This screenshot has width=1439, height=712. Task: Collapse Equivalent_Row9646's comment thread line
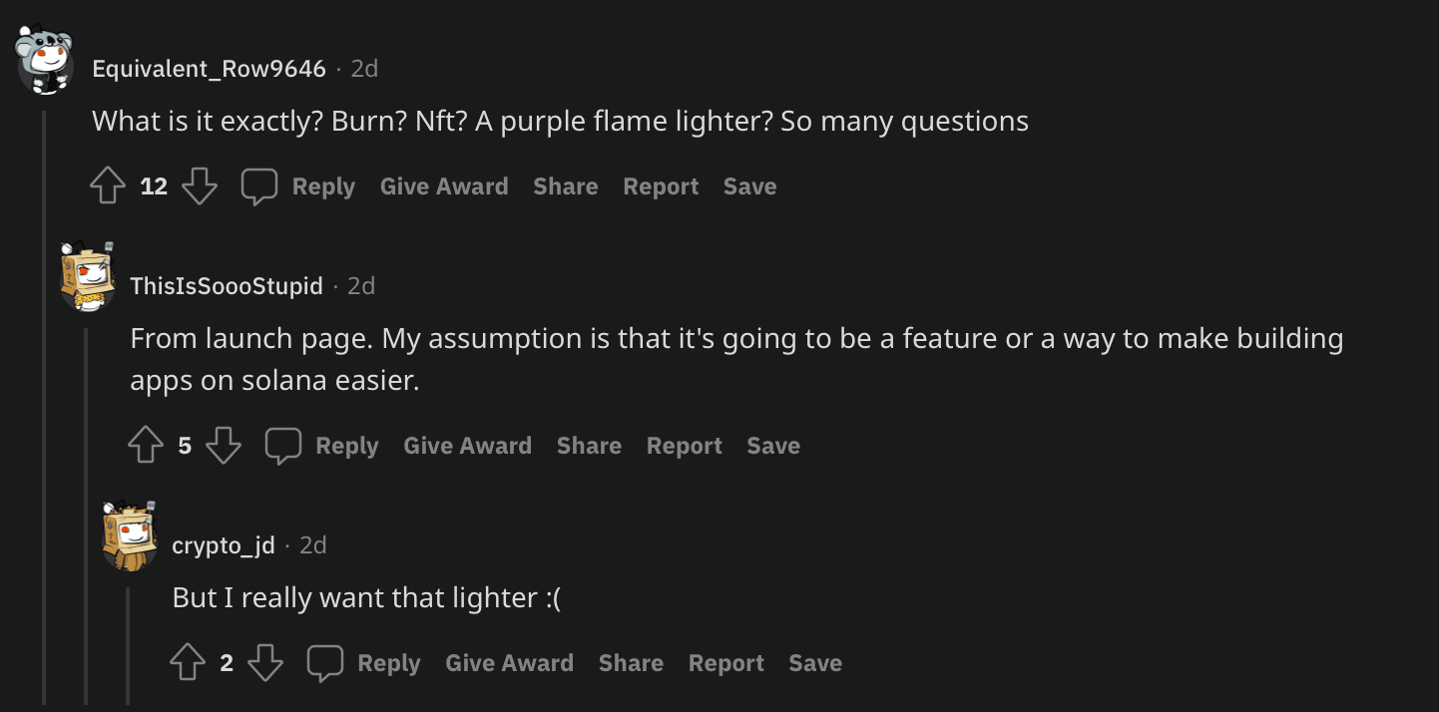44,399
